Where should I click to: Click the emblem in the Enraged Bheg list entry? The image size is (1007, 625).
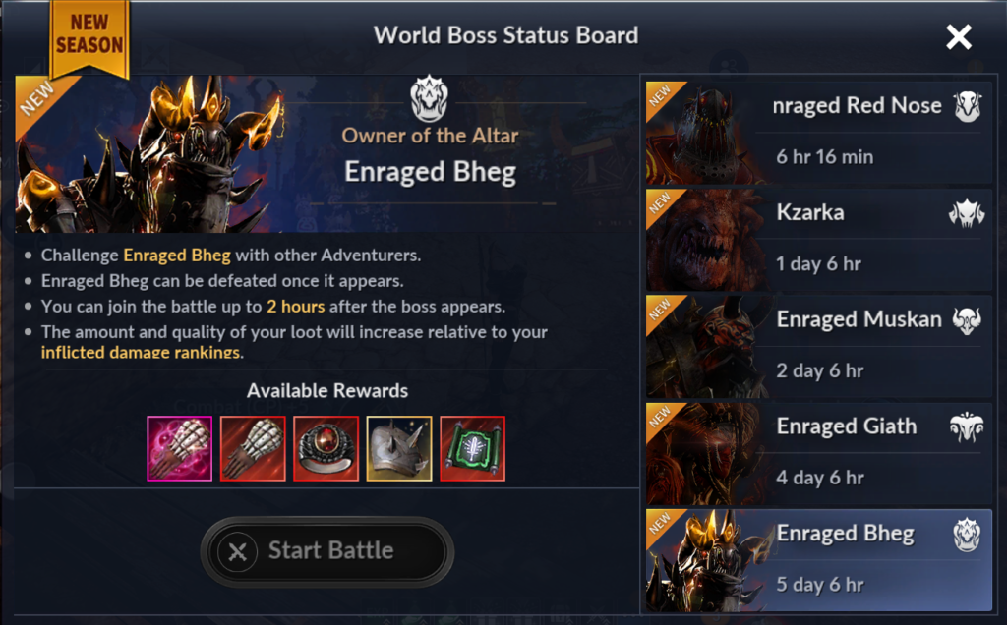968,535
